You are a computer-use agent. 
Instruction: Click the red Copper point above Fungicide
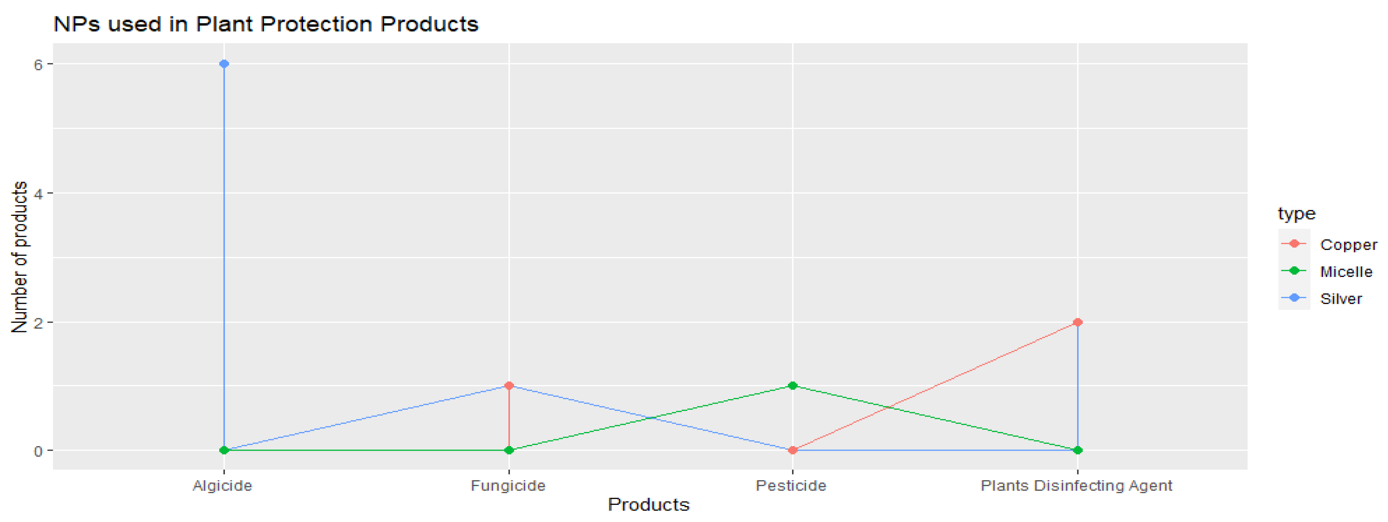pos(509,386)
